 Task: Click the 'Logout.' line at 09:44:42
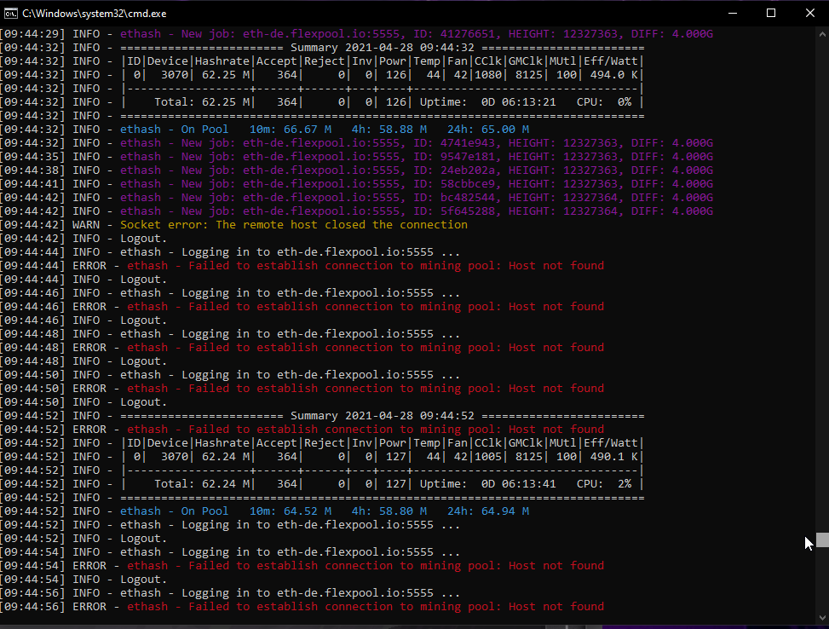click(x=143, y=239)
